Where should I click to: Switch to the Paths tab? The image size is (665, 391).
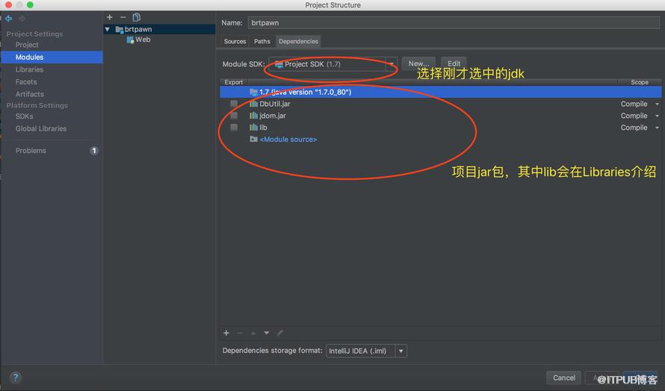coord(262,42)
